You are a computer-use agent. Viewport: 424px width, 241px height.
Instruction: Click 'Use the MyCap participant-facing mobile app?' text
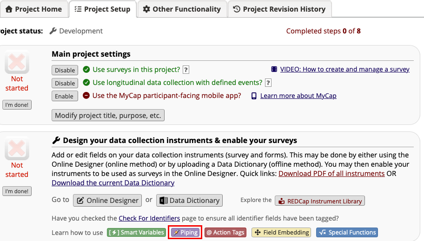pos(166,96)
